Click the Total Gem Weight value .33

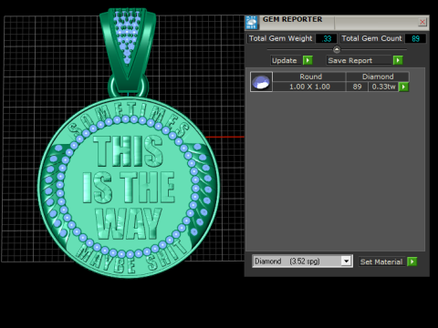pos(327,38)
